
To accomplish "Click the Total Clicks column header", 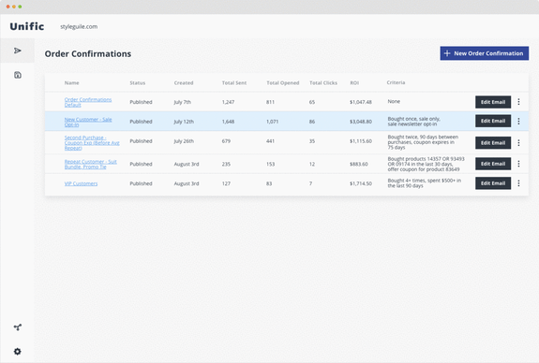I will point(323,82).
